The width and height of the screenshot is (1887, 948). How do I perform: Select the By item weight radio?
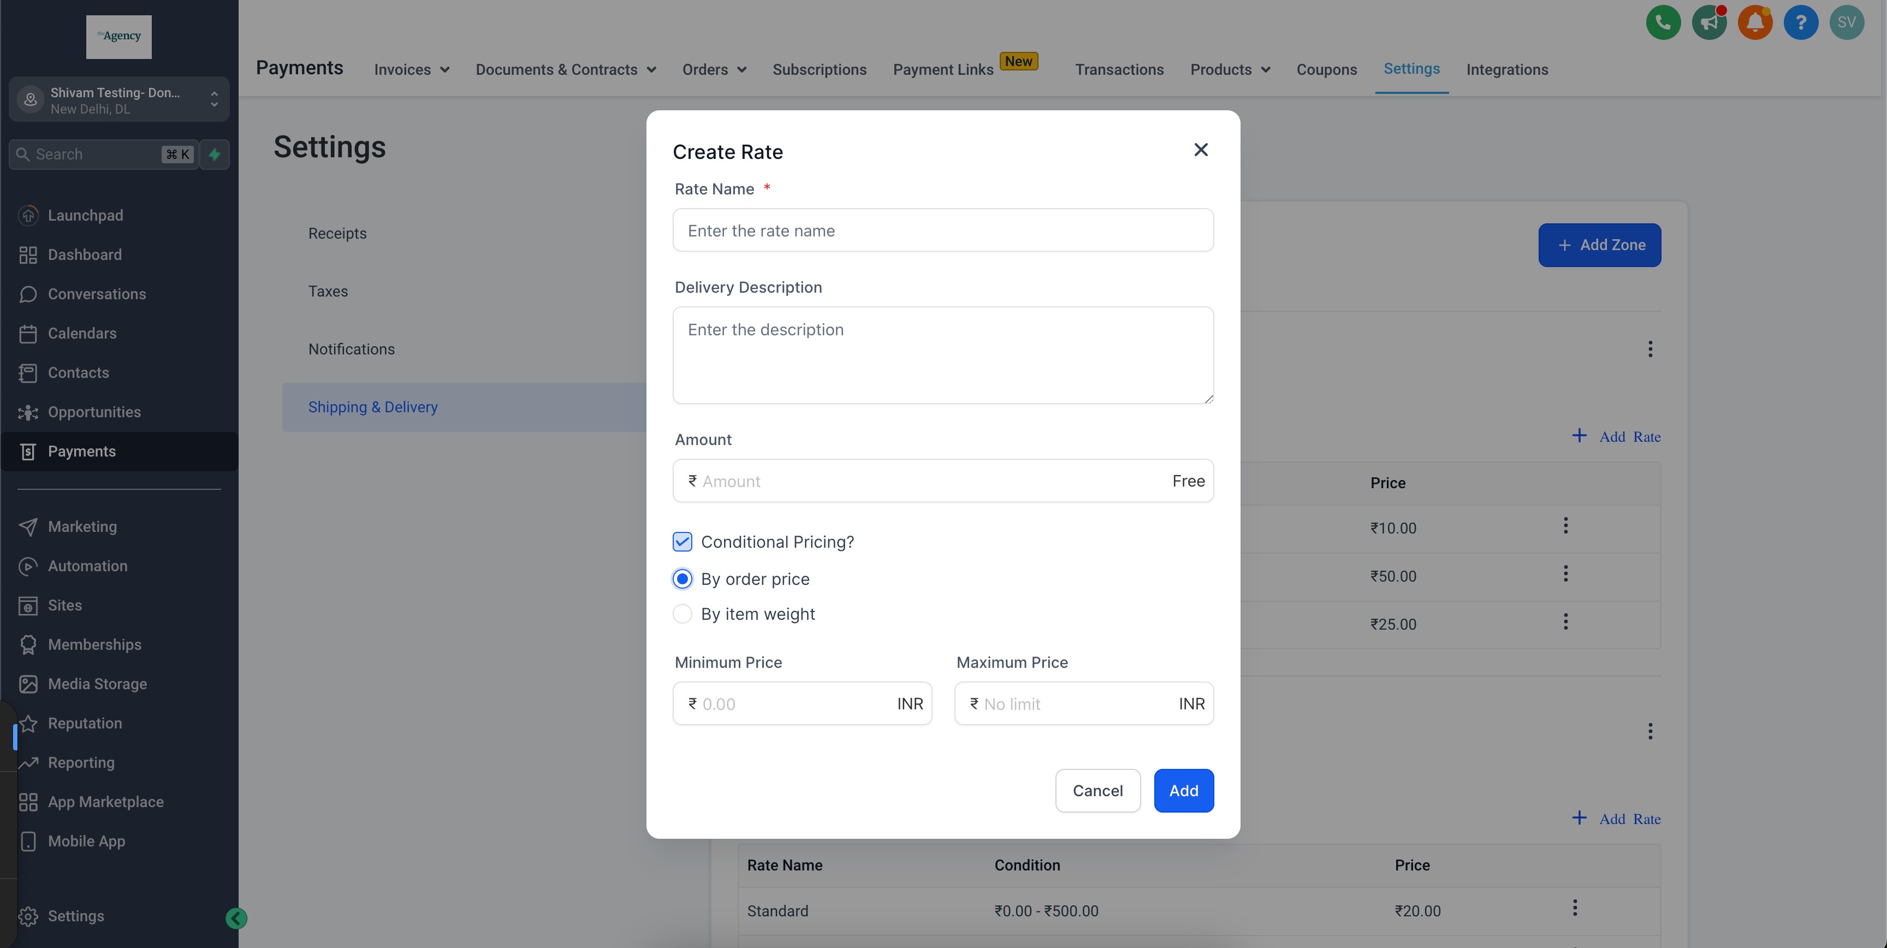click(x=682, y=614)
